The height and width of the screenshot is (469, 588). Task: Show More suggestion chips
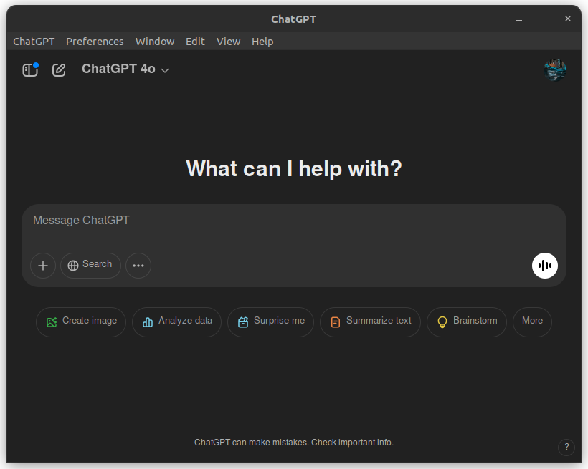click(532, 321)
